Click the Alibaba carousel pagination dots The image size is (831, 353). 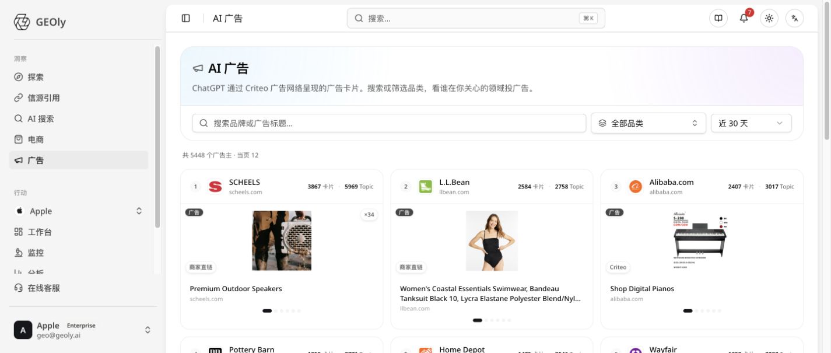pos(702,311)
